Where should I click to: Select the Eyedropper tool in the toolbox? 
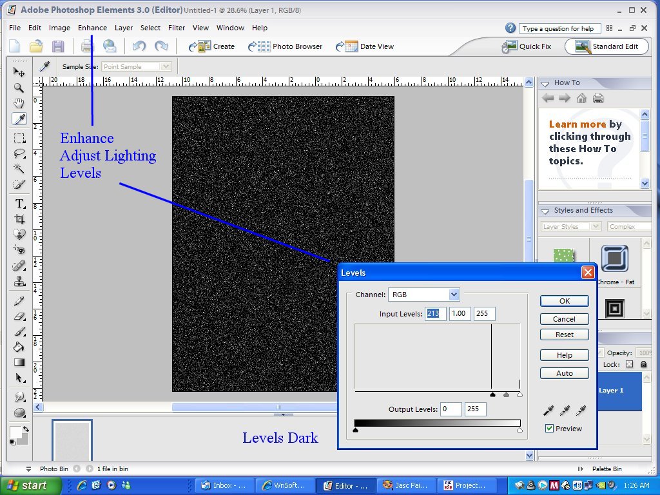(x=19, y=119)
